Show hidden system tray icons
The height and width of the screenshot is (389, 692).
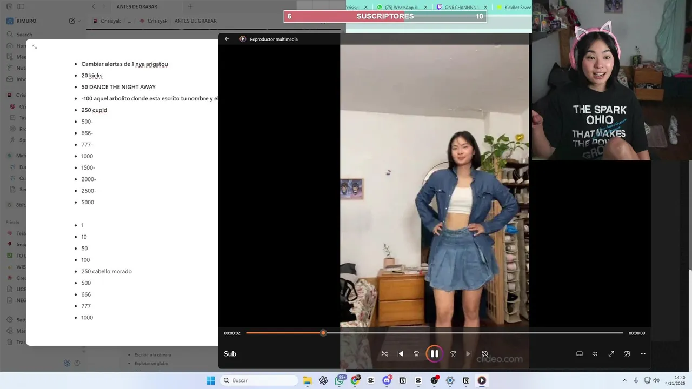[x=624, y=380]
